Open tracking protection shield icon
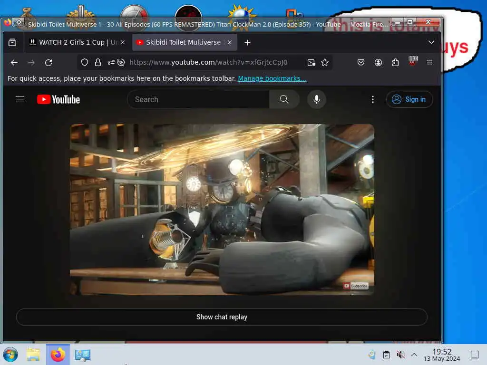This screenshot has width=487, height=365. pyautogui.click(x=85, y=62)
